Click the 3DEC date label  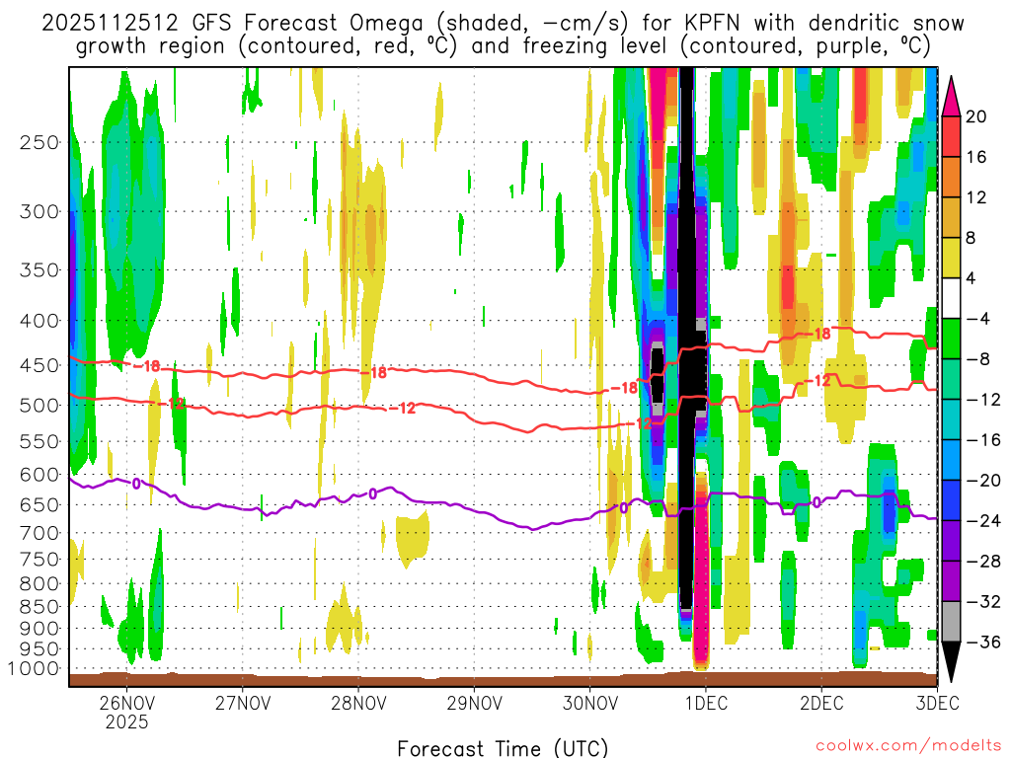(x=938, y=703)
